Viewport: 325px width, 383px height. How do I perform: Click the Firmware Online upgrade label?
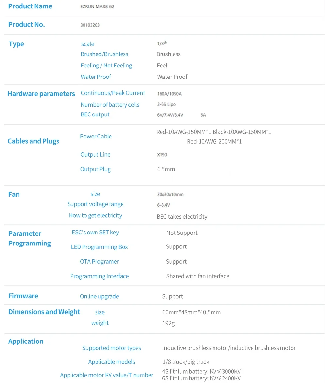point(99,296)
